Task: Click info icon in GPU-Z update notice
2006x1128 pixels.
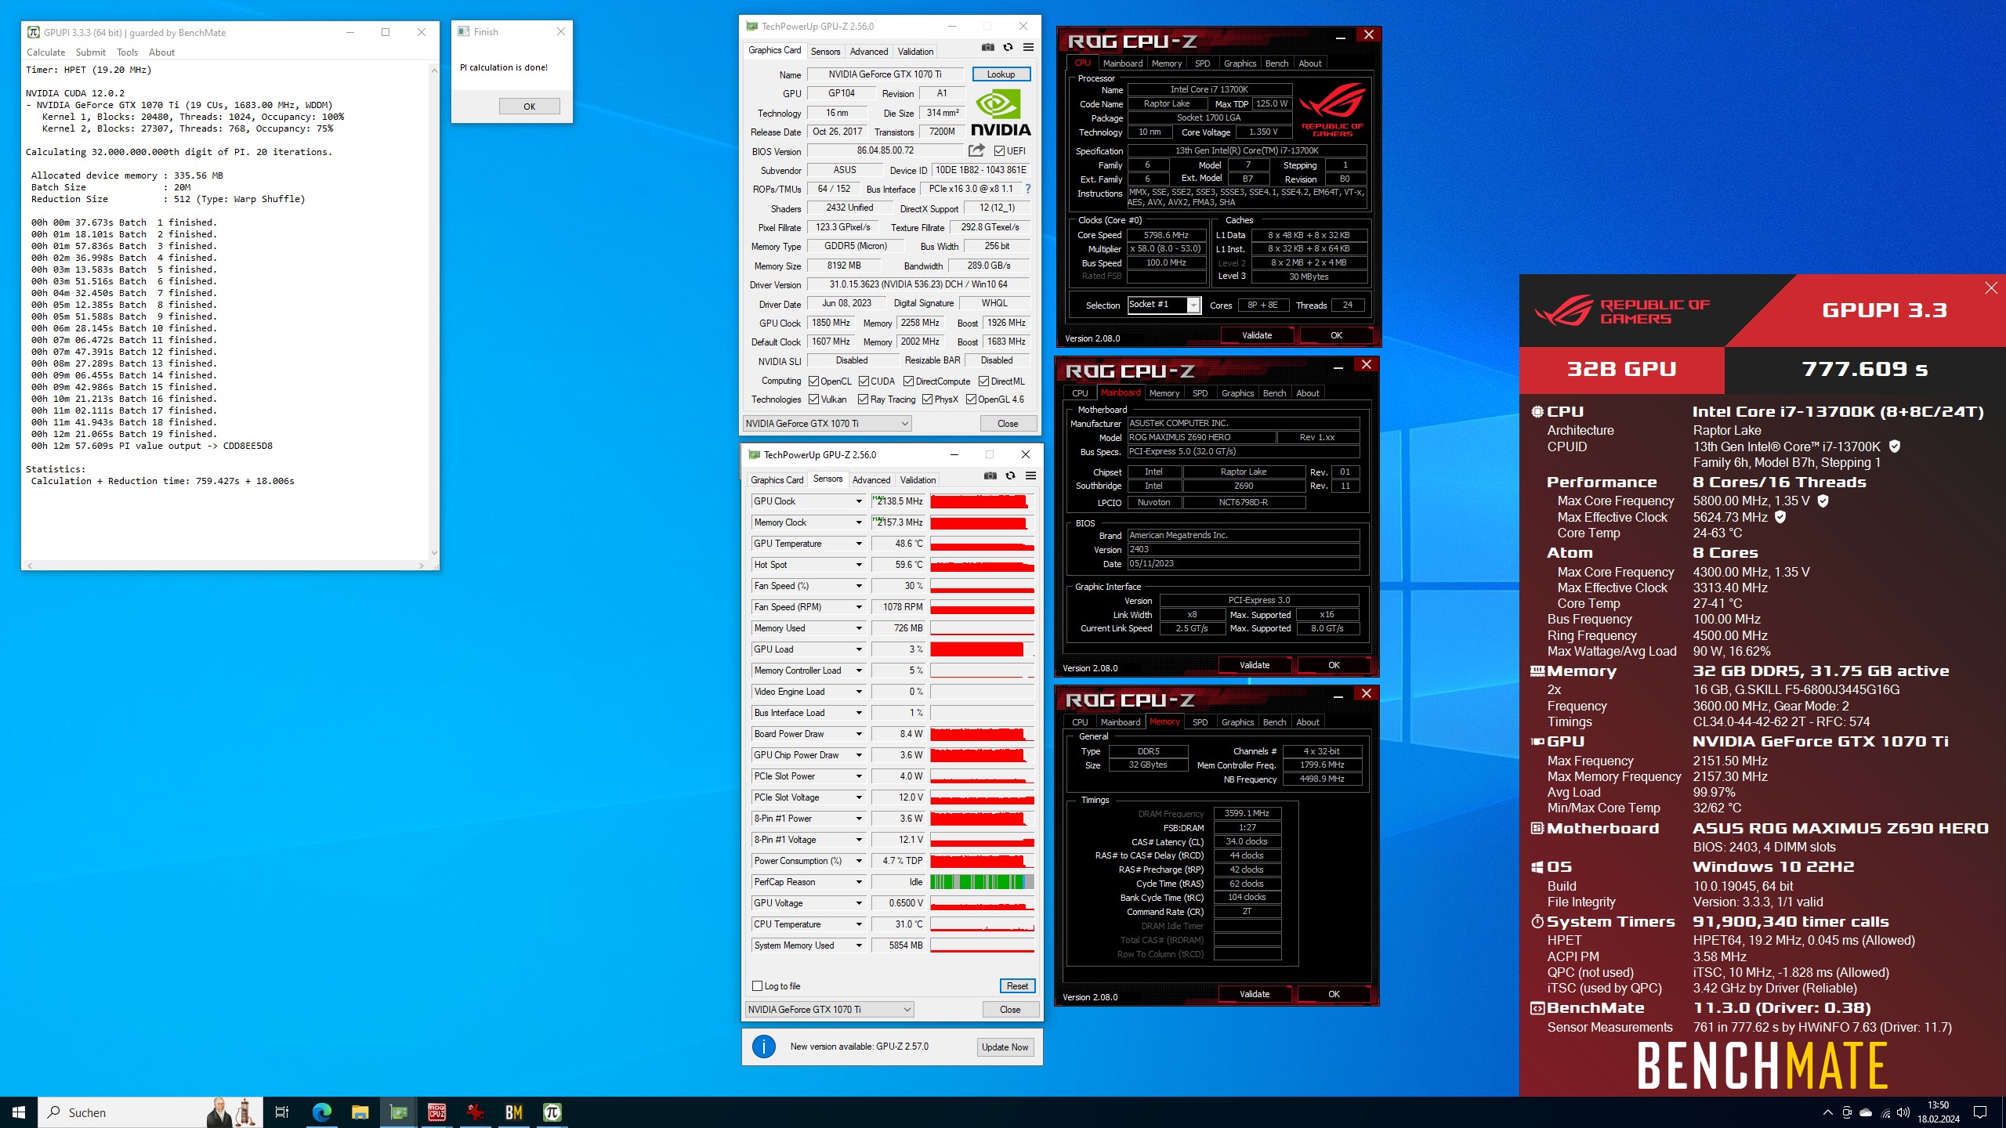Action: pyautogui.click(x=764, y=1047)
